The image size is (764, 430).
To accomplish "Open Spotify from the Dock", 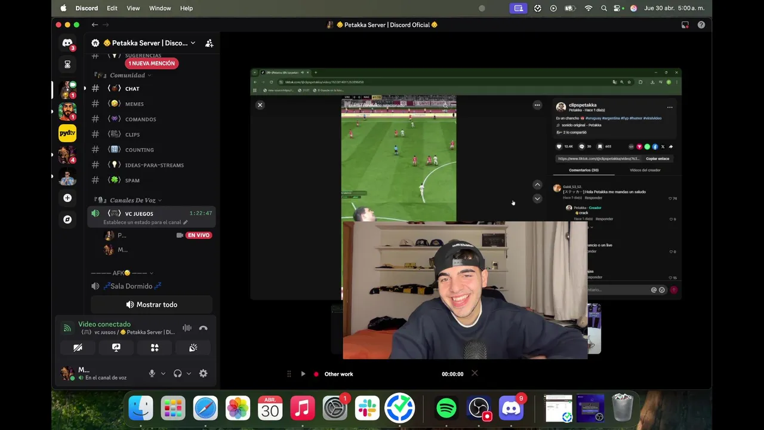I will tap(446, 408).
